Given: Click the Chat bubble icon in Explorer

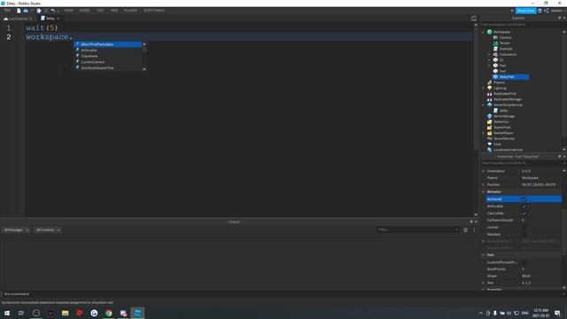Looking at the screenshot, I should click(x=490, y=144).
